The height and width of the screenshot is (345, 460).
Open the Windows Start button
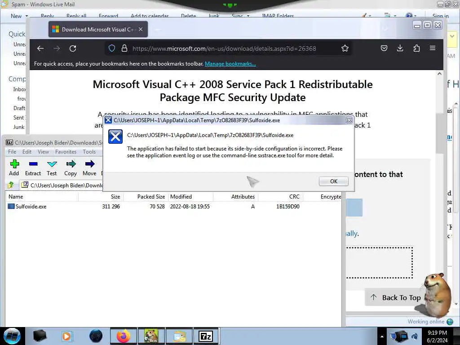click(12, 336)
